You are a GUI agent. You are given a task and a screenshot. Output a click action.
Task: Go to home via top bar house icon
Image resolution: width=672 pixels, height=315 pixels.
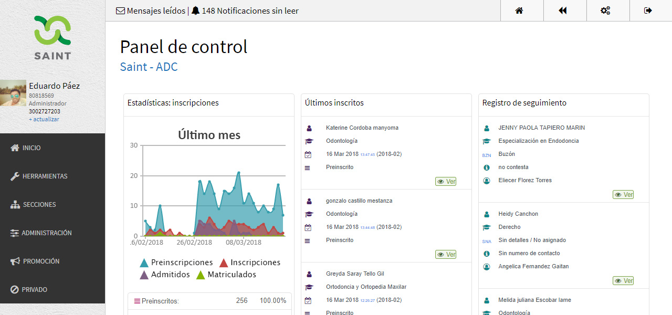pyautogui.click(x=519, y=10)
